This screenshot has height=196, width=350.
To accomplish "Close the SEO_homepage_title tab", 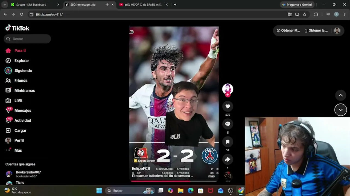I will coord(112,5).
